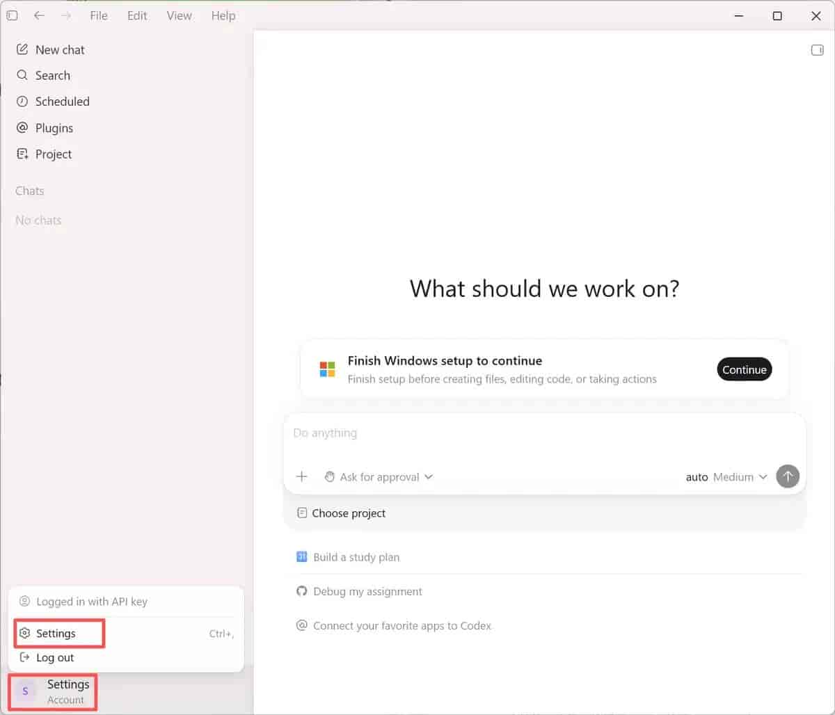The height and width of the screenshot is (715, 835).
Task: Open the Scheduled section
Action: (x=53, y=102)
